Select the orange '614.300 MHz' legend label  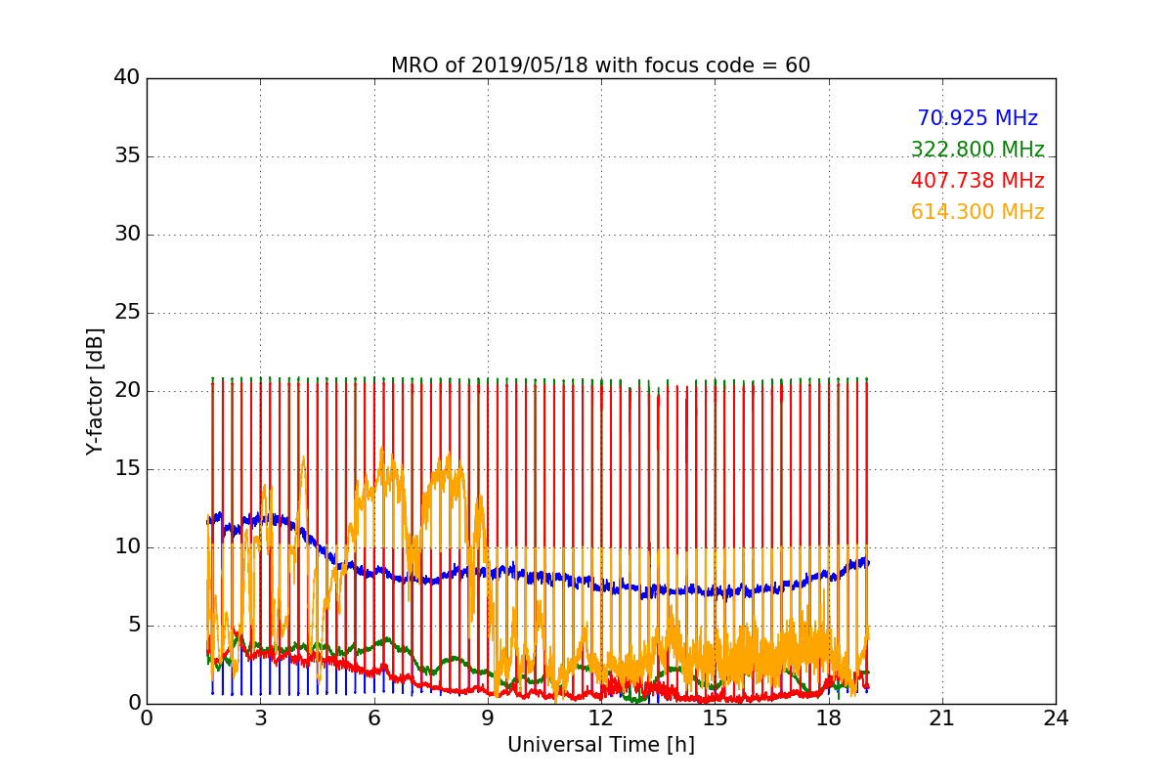(977, 212)
